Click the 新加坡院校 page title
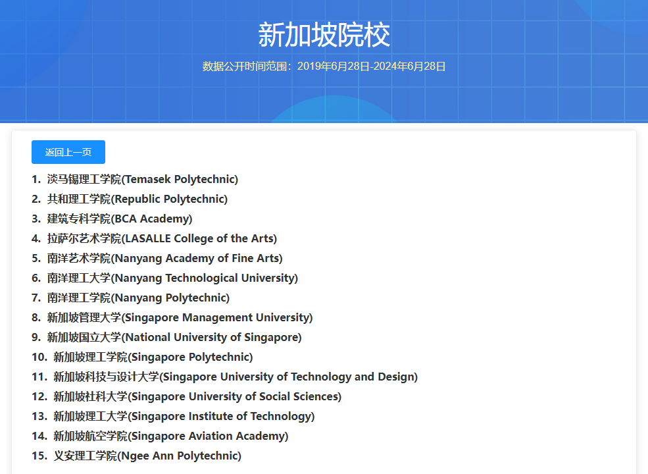This screenshot has width=648, height=474. [x=324, y=35]
